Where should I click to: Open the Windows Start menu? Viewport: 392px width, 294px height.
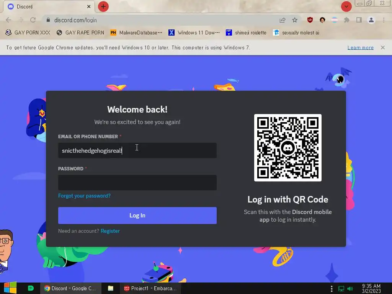coord(10,288)
